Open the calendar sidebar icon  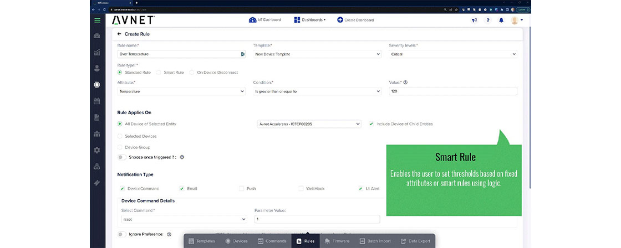pos(97,101)
